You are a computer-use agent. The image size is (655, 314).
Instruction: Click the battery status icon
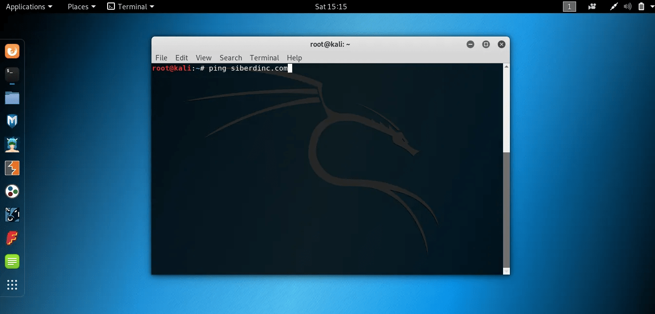pos(641,6)
